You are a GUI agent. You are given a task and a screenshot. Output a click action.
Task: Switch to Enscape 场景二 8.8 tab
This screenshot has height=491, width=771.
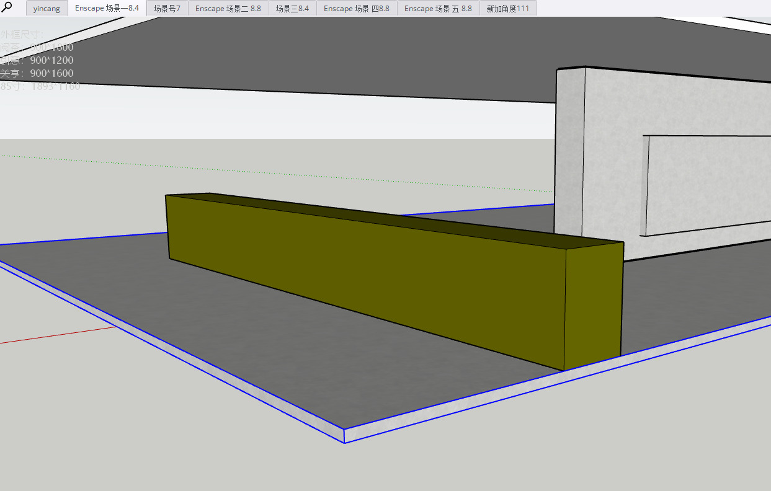(x=228, y=9)
